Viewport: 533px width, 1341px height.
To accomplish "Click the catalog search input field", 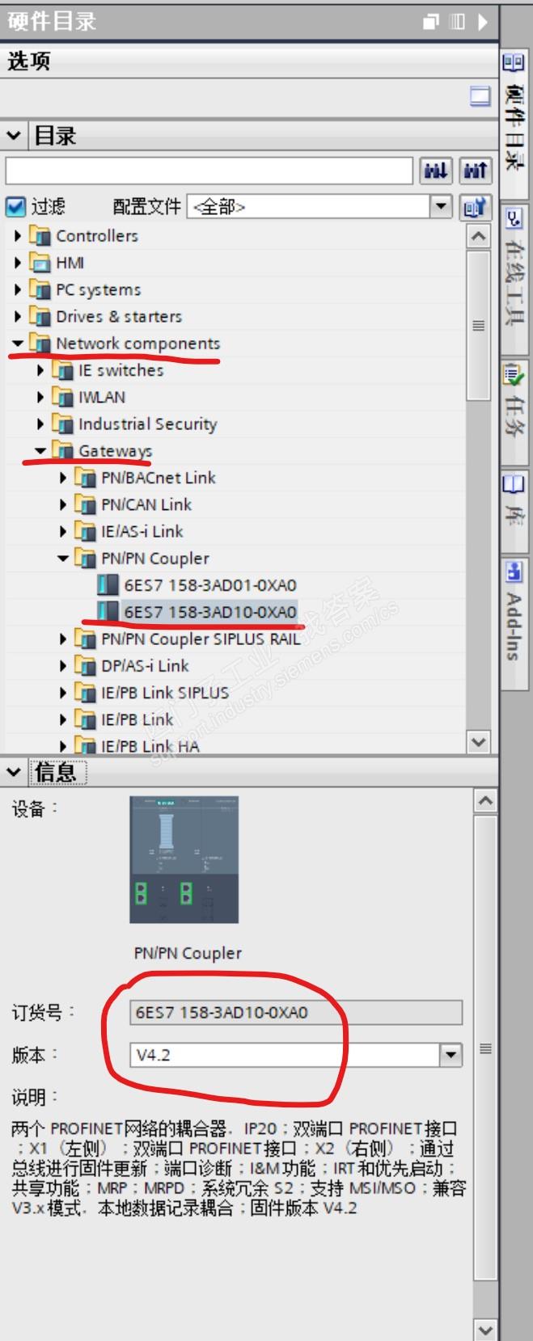I will (209, 171).
